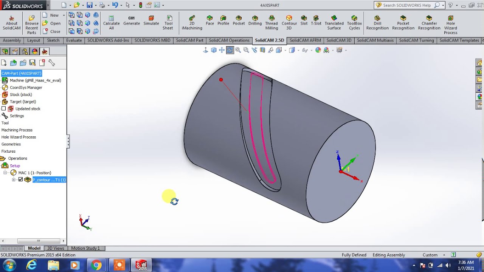Switch to the Assembly tab

12,40
